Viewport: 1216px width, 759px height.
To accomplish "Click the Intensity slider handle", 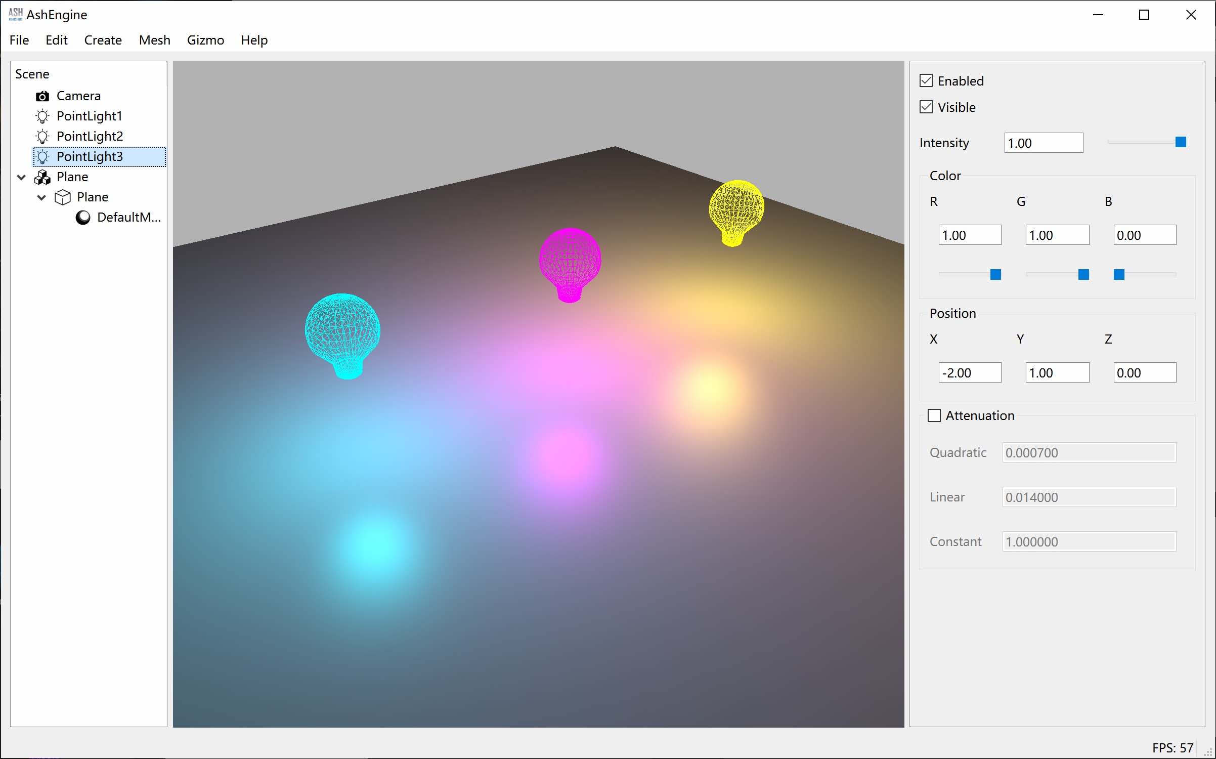I will [x=1181, y=142].
